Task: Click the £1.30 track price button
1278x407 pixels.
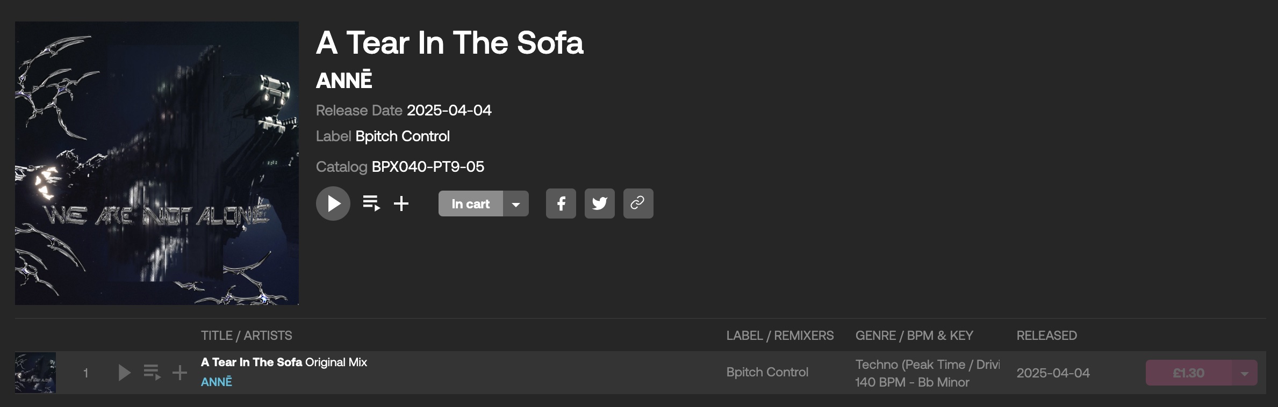Action: 1189,373
